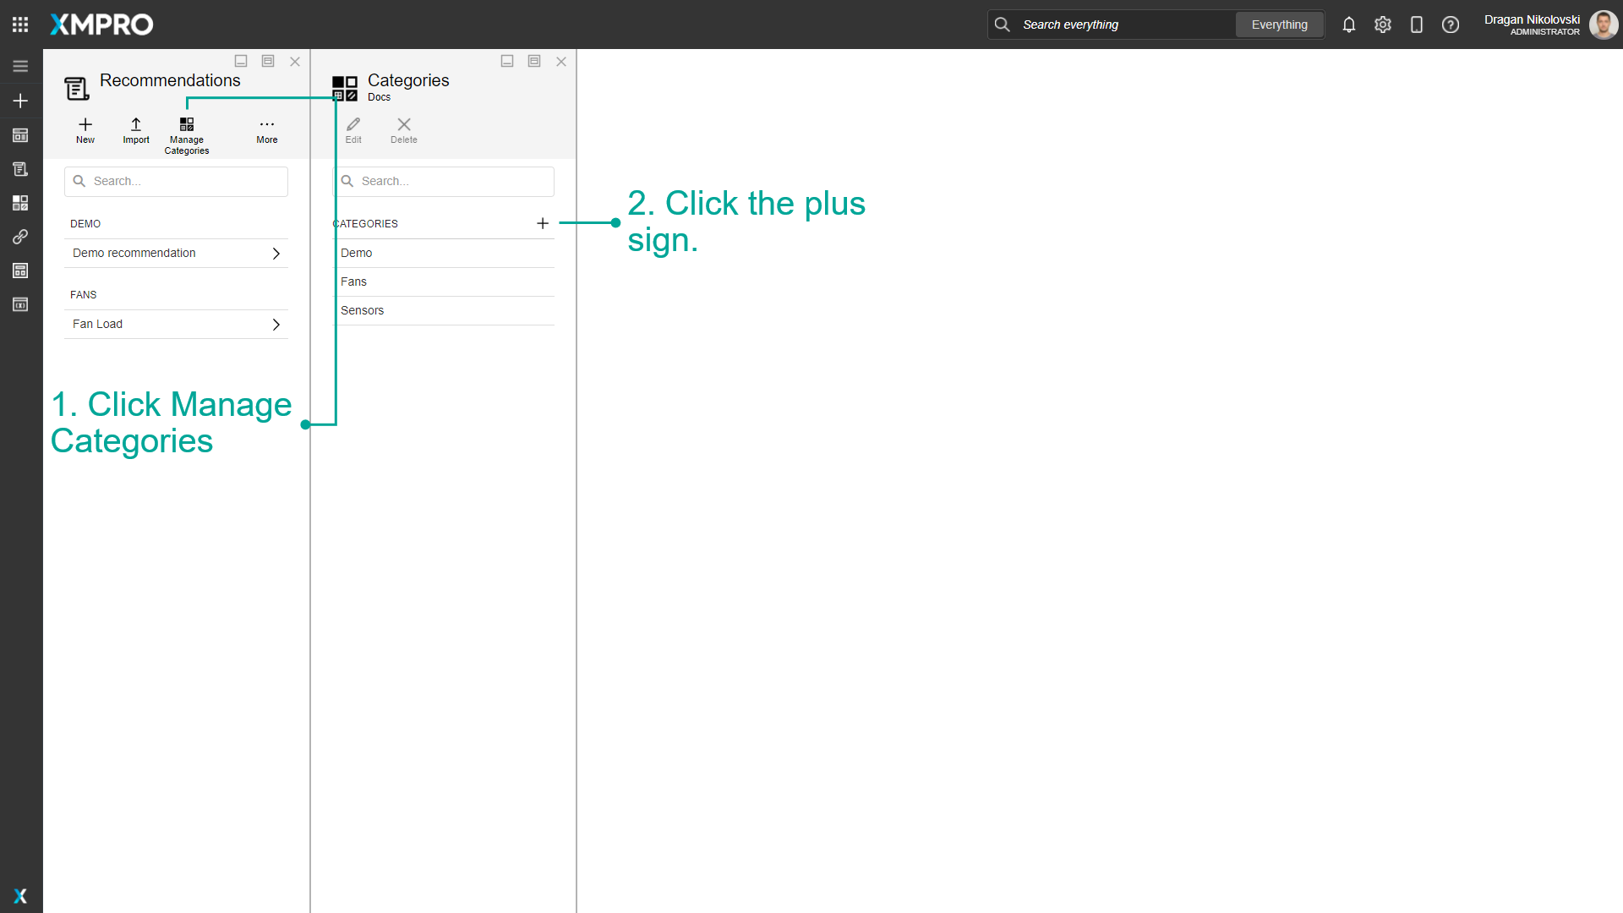The width and height of the screenshot is (1623, 913).
Task: Expand Demo recommendation chevron
Action: coord(276,254)
